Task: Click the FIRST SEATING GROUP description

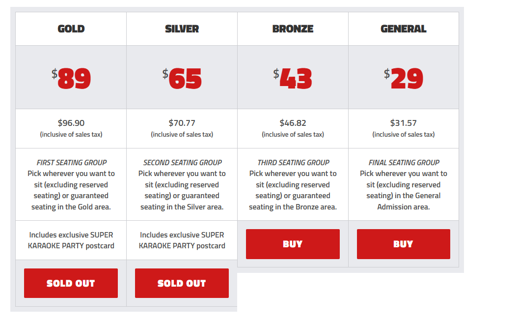Action: [x=71, y=185]
